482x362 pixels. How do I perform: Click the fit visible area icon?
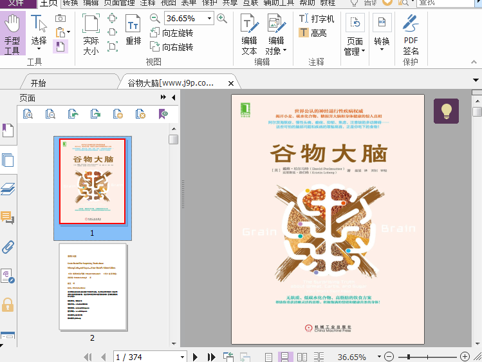[112, 46]
